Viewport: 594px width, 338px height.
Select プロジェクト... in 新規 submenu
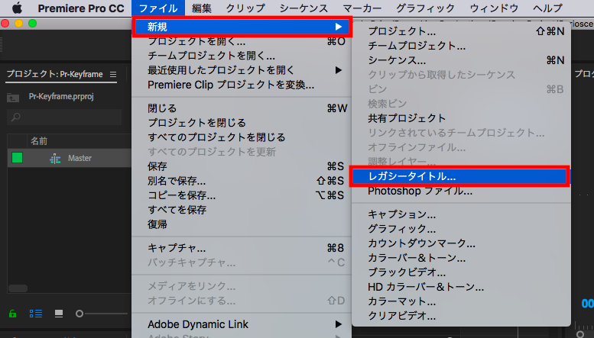click(462, 31)
